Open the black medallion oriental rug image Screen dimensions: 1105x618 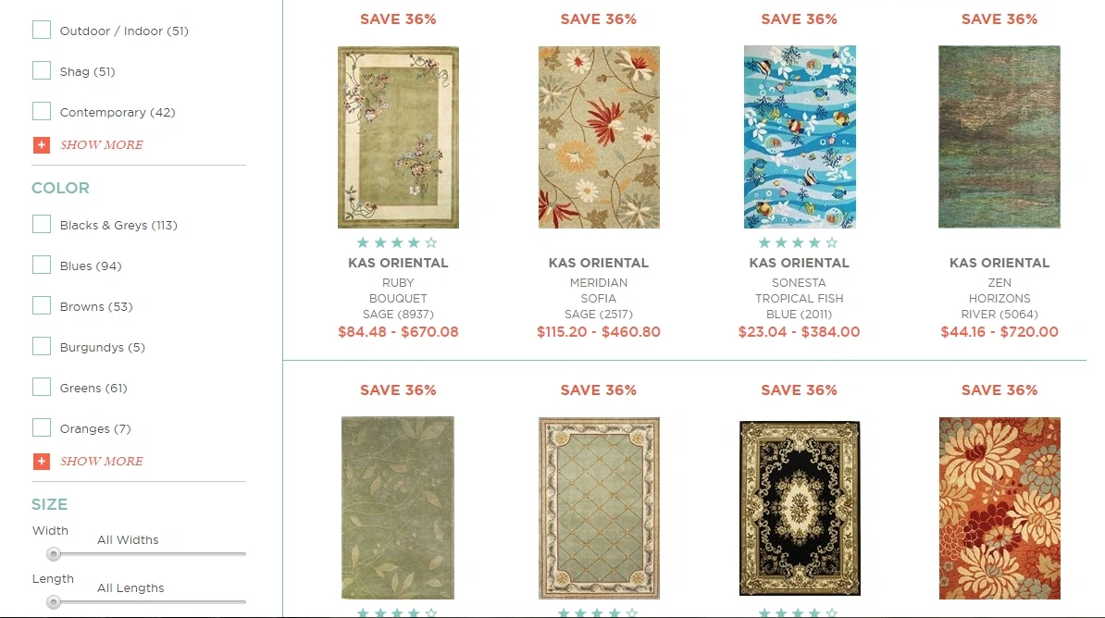point(800,508)
